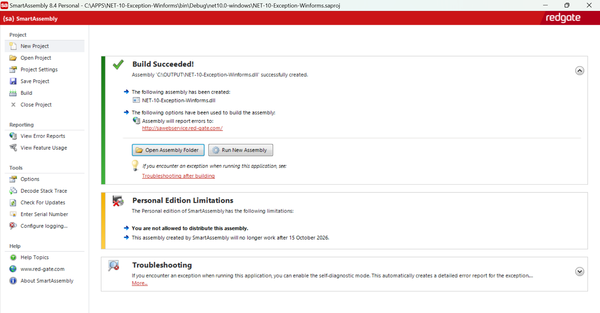Image resolution: width=600 pixels, height=313 pixels.
Task: Open the sawebservice.red-gate.com link
Action: (182, 128)
